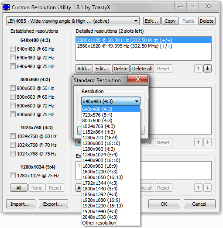Close the Standard Resolution dialog
The height and width of the screenshot is (228, 223).
(138, 79)
